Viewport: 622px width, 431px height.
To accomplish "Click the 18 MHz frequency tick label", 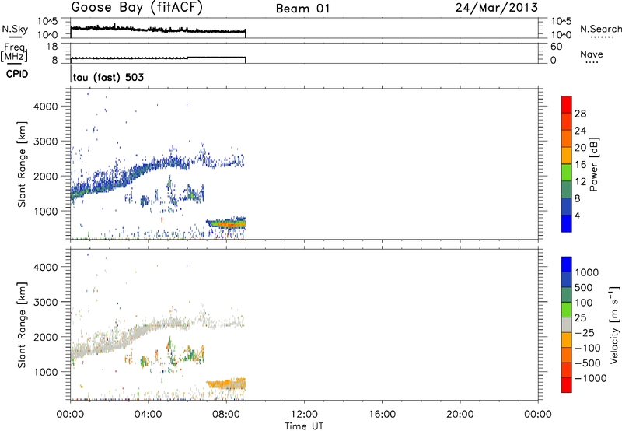I will (x=52, y=47).
